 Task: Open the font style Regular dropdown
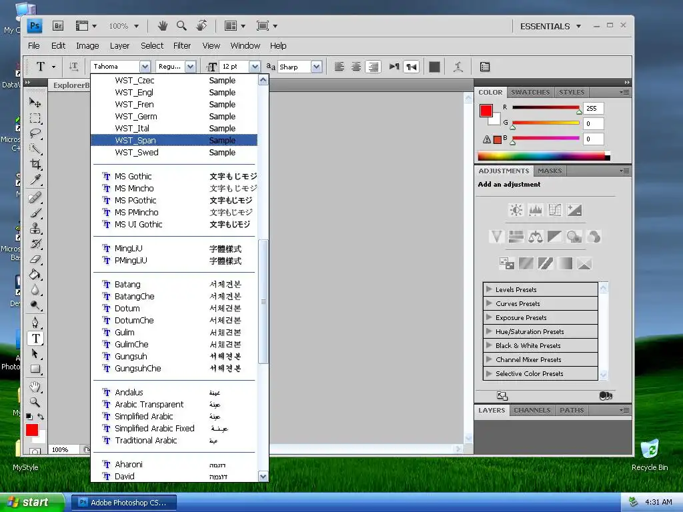[190, 67]
